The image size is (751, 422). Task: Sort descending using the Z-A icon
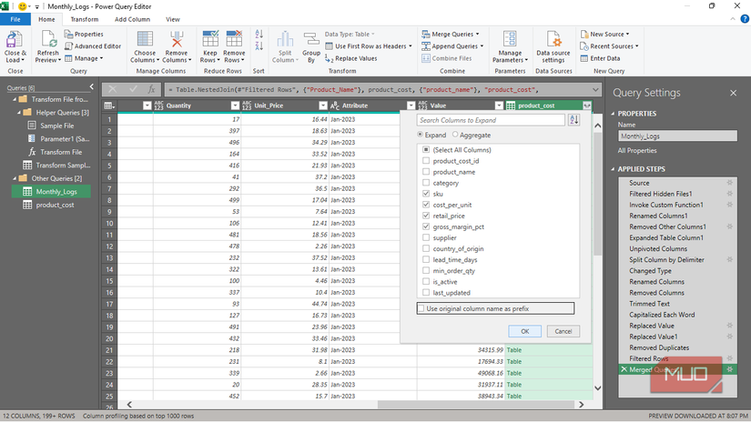pyautogui.click(x=259, y=46)
